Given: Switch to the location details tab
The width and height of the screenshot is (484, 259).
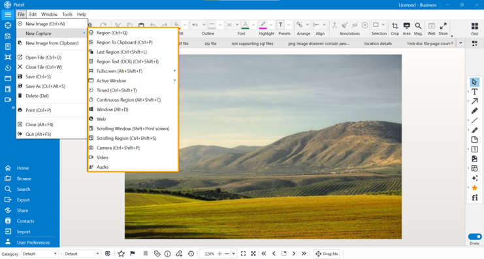Looking at the screenshot, I should [378, 44].
